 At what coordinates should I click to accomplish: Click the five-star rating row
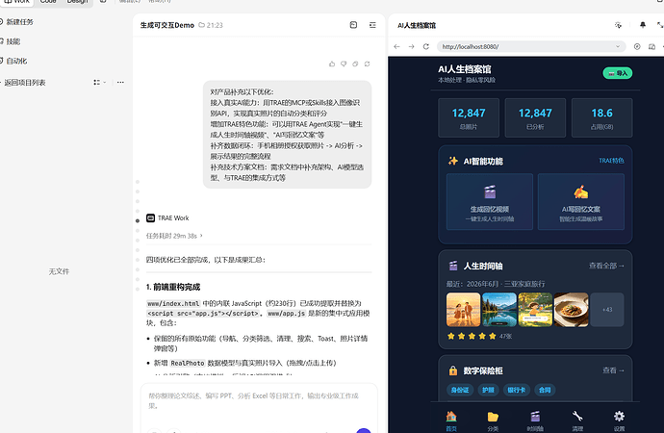coord(472,336)
